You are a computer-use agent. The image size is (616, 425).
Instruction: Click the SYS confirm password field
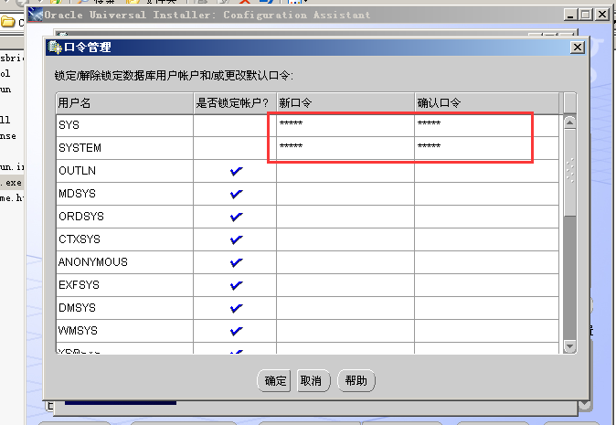pos(486,125)
